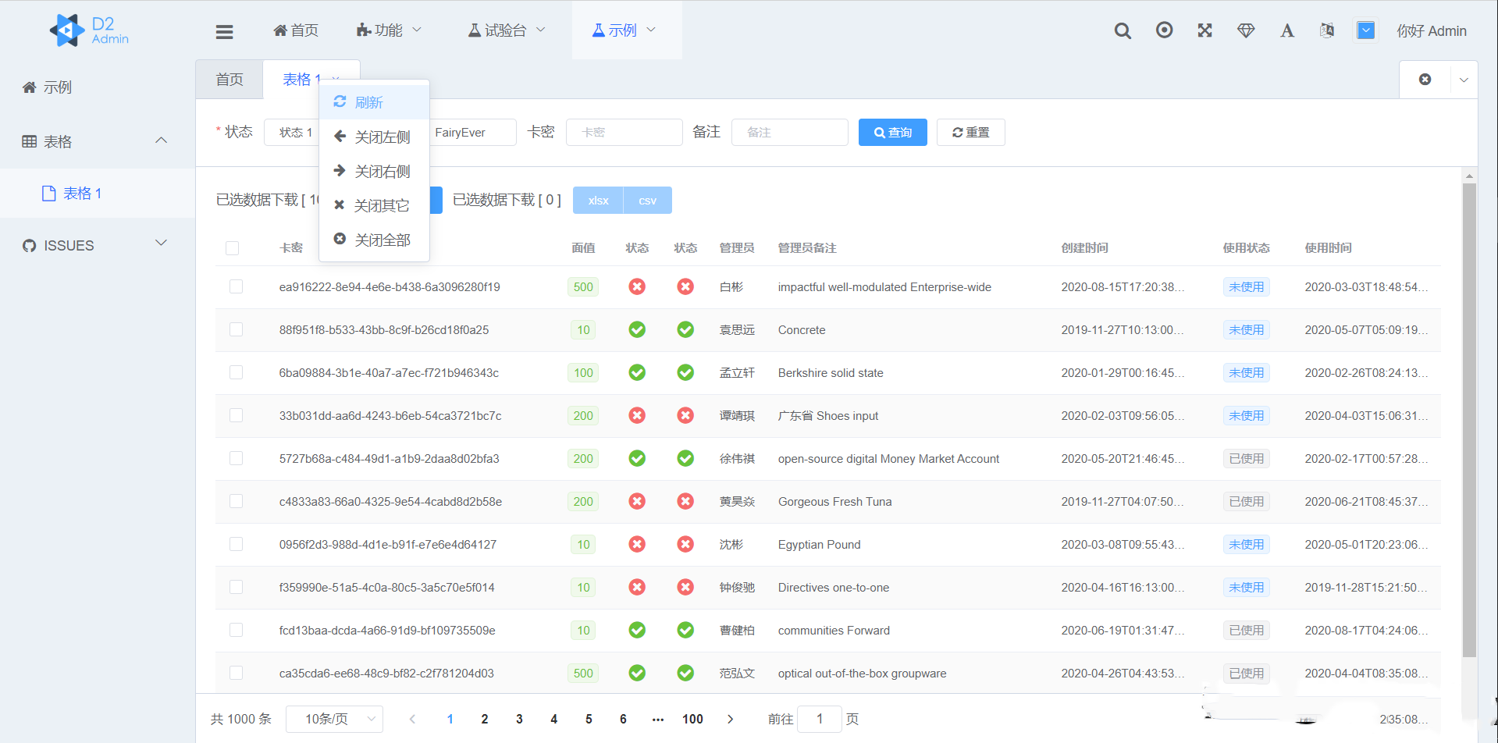Focus the 前往 page number input
Screen dimensions: 1498x743
(820, 719)
